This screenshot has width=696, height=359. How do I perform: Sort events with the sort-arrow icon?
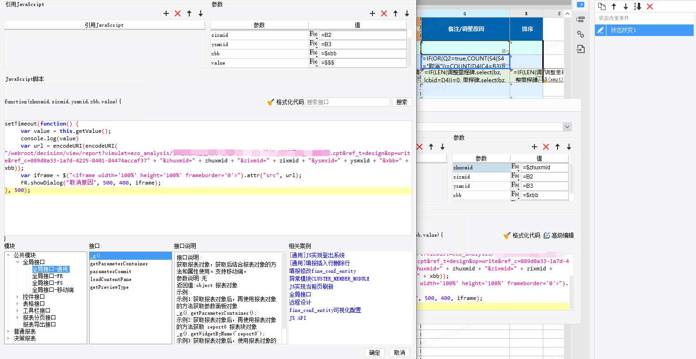click(638, 6)
